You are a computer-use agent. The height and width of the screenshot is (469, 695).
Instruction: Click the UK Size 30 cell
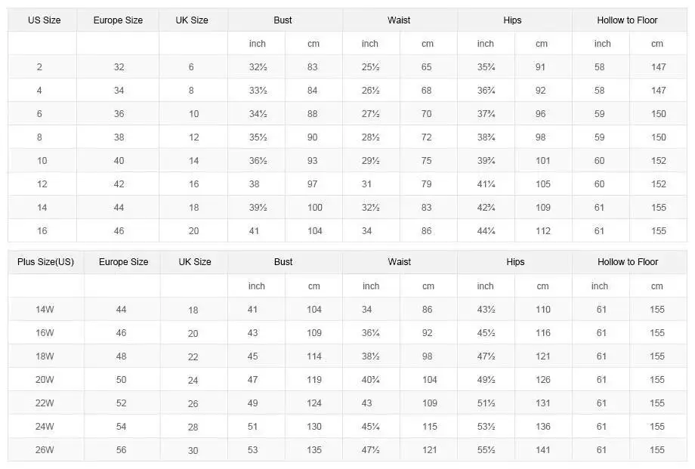tap(193, 451)
